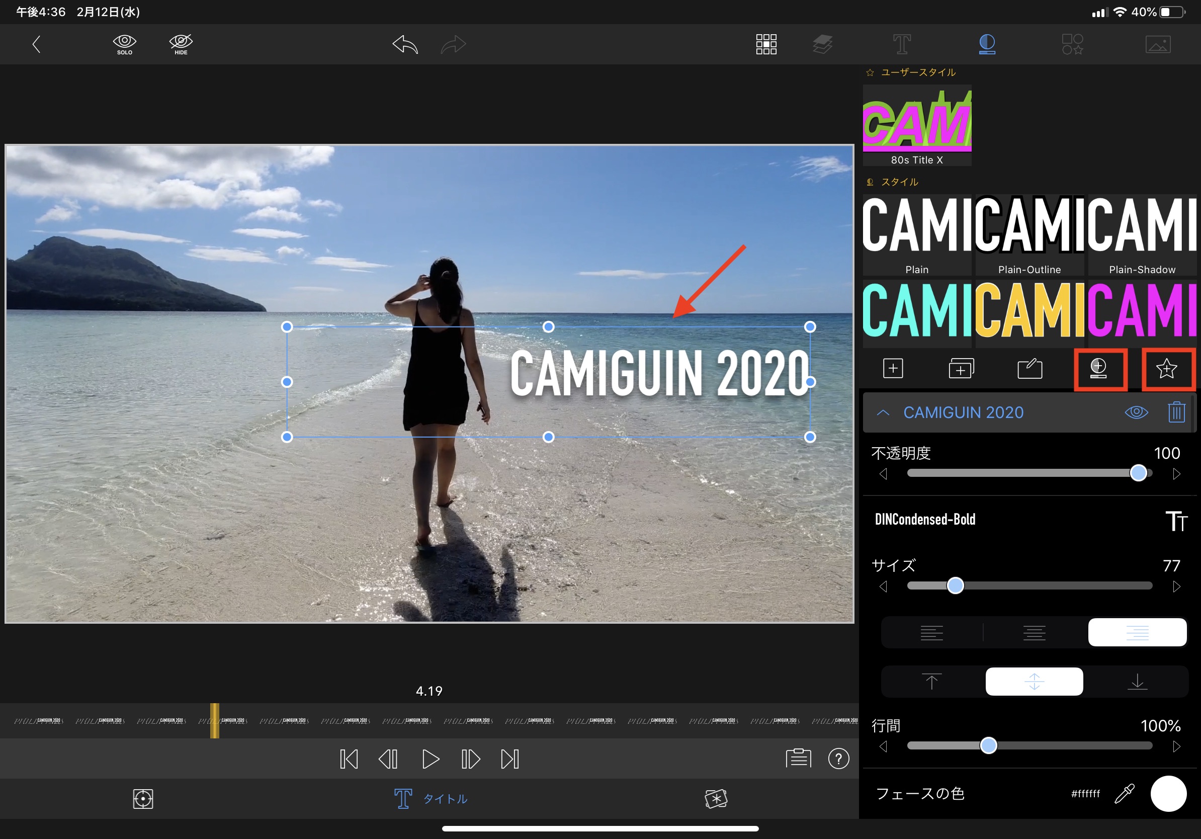Screen dimensions: 1201x839
Task: Collapse the CAMIGUIN 2020 title section
Action: tap(883, 412)
